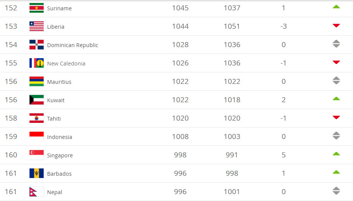
Task: Click the Mauritius flag icon
Action: 36,82
